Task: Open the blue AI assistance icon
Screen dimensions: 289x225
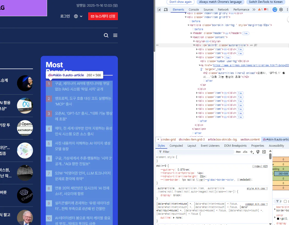Action: click(275, 10)
